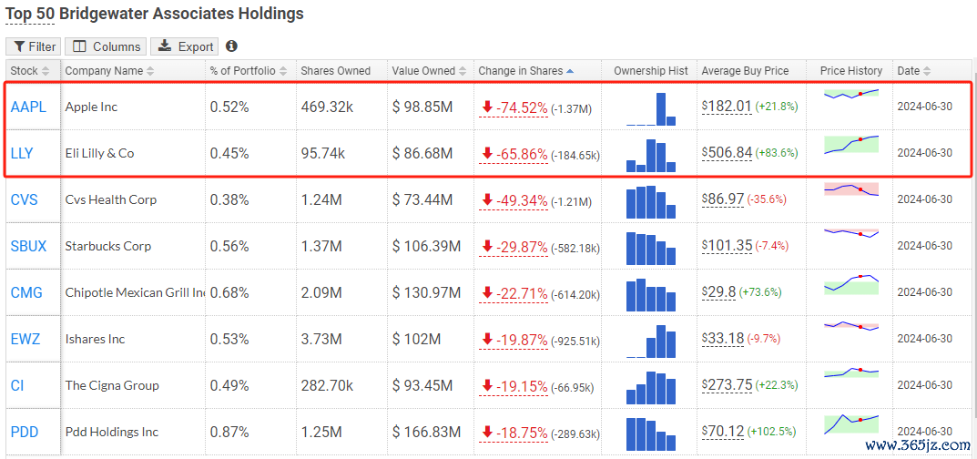Click Pdd Holdings ownership history chart
The height and width of the screenshot is (459, 977).
[650, 434]
